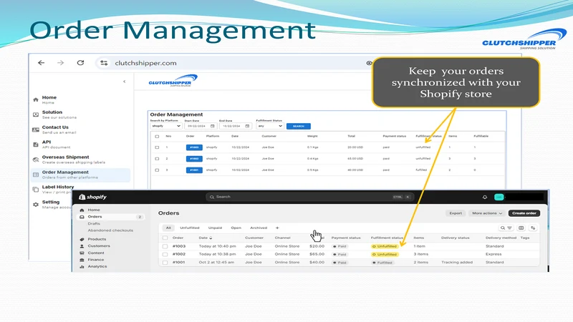
Task: Click the Setting gear icon
Action: tap(36, 205)
